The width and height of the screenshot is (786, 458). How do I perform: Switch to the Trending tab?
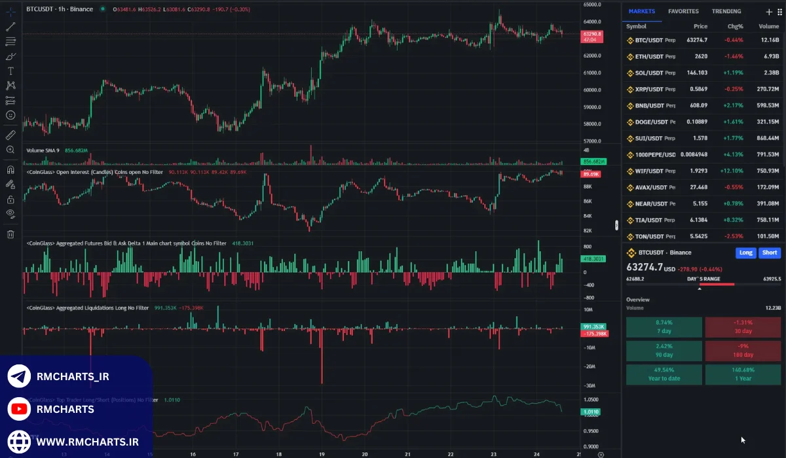click(x=726, y=11)
